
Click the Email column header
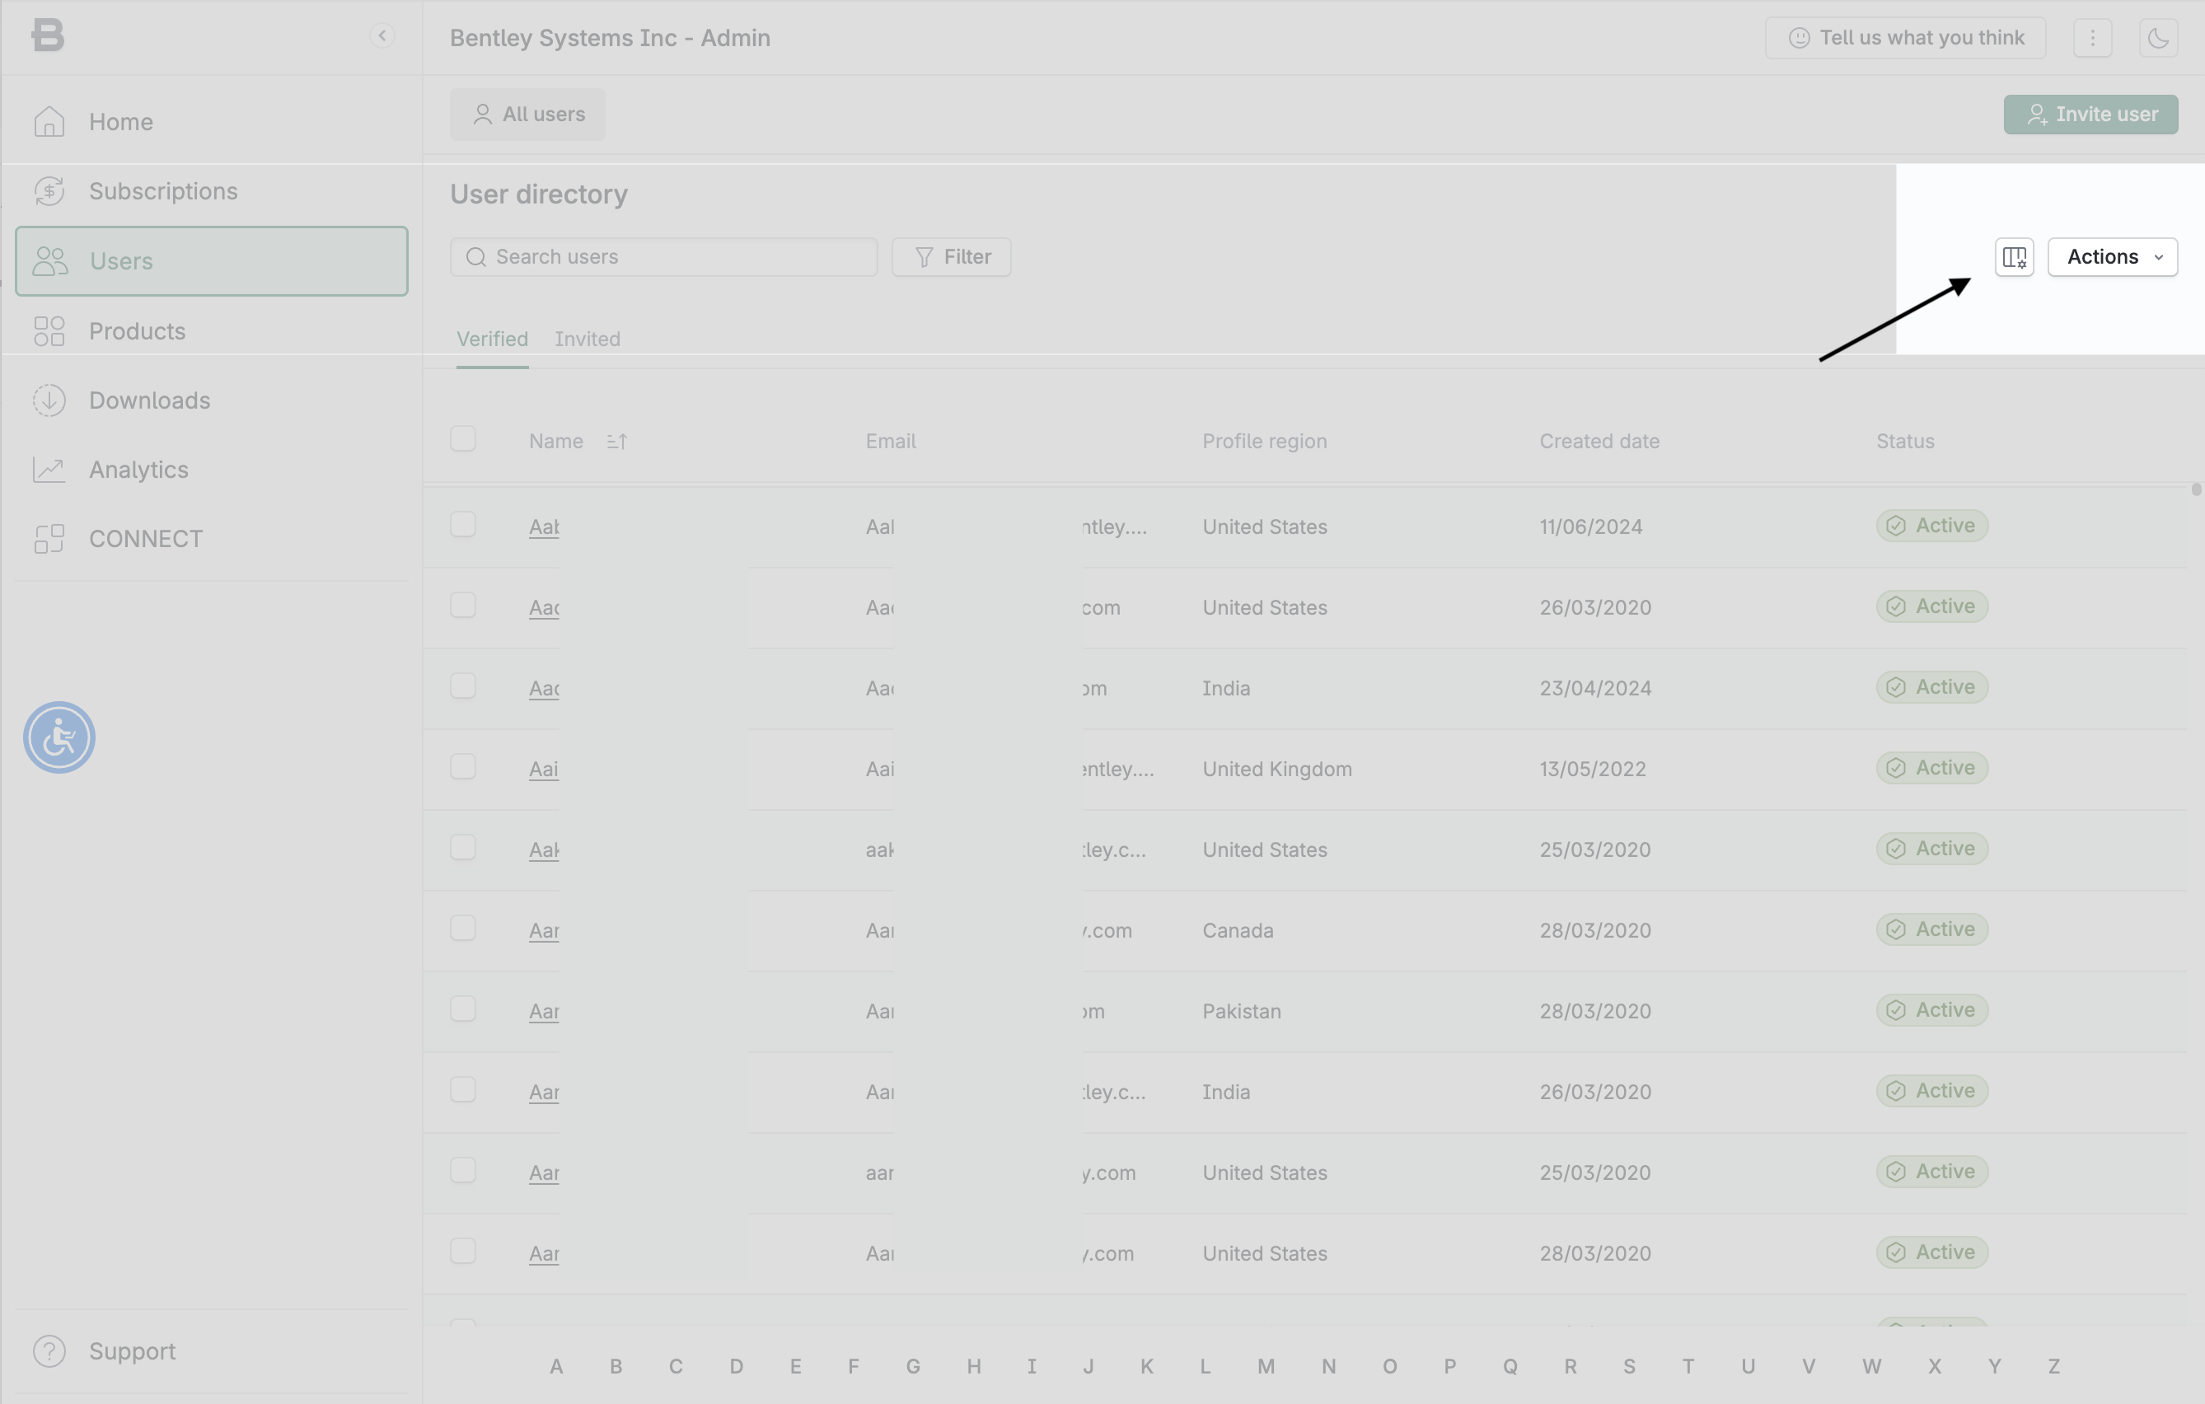point(891,442)
